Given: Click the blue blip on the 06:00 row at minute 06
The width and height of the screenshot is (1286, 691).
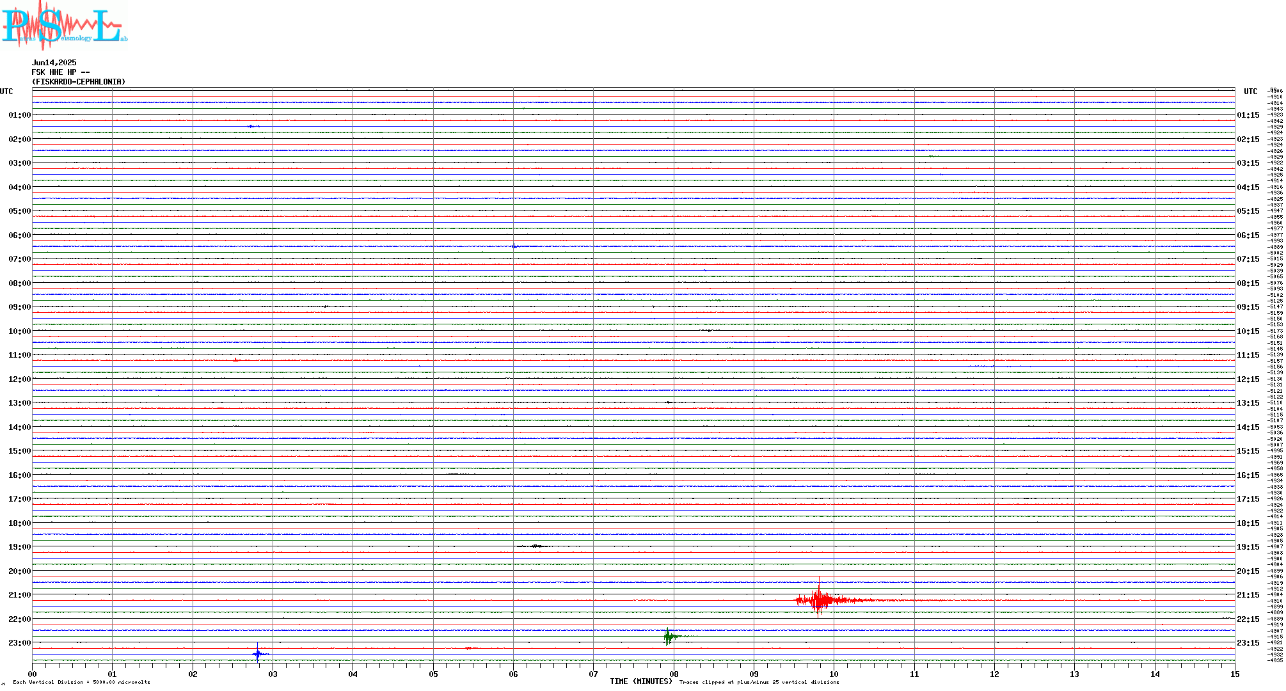Looking at the screenshot, I should tap(515, 246).
